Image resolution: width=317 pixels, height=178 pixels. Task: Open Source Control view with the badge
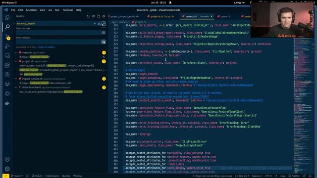(x=7, y=37)
